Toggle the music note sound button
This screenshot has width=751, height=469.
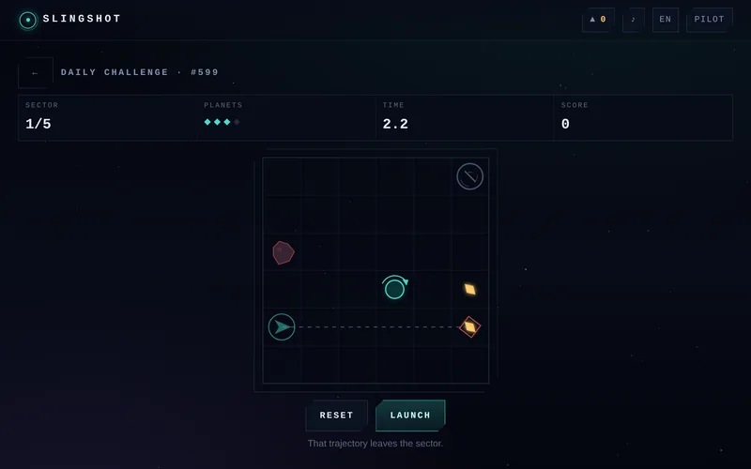[633, 20]
